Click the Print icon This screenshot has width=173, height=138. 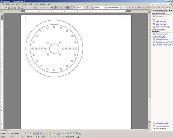pyautogui.click(x=19, y=7)
